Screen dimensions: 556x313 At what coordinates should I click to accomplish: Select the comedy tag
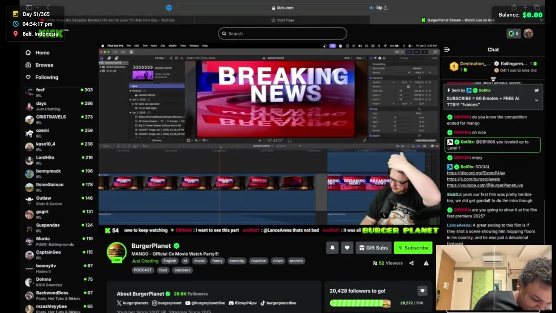click(237, 261)
